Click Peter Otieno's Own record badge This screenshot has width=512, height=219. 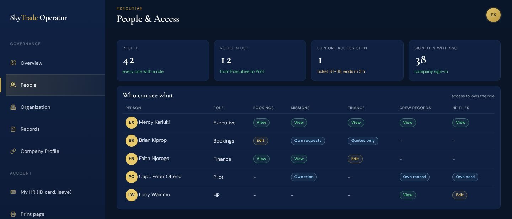pos(415,177)
